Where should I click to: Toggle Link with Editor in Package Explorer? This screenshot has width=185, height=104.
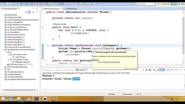tap(29, 12)
